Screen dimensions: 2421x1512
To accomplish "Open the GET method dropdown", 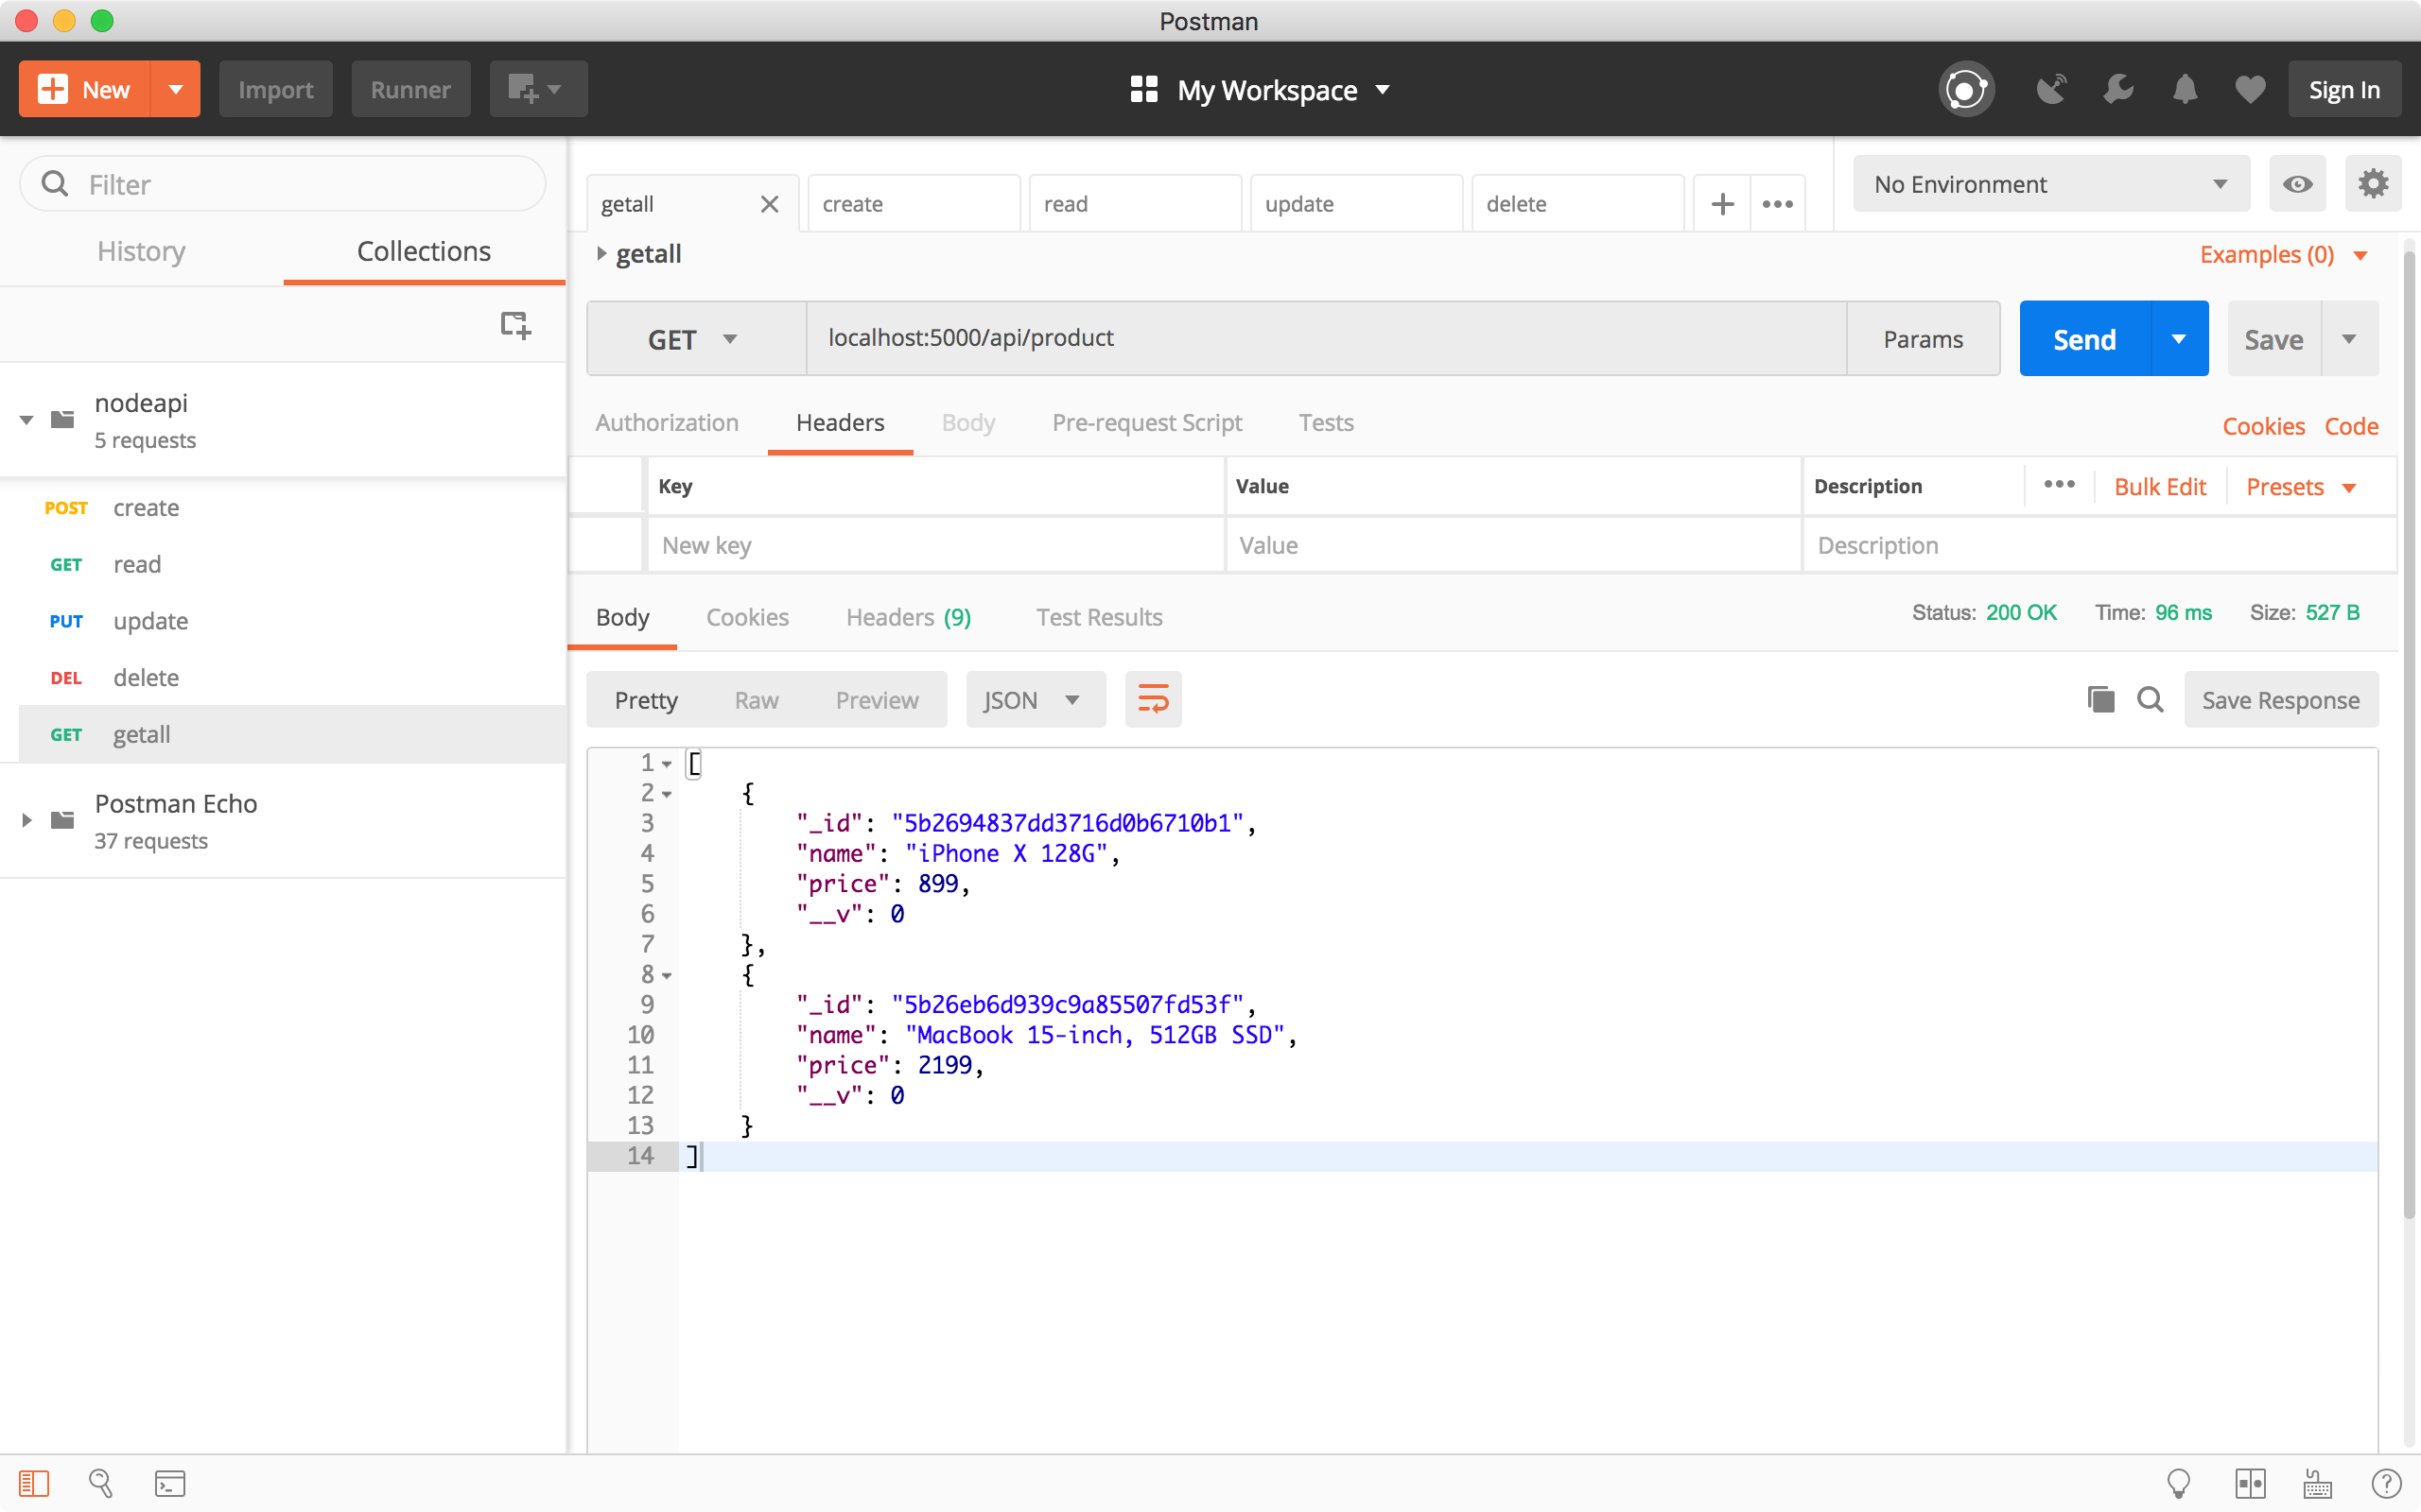I will point(696,339).
